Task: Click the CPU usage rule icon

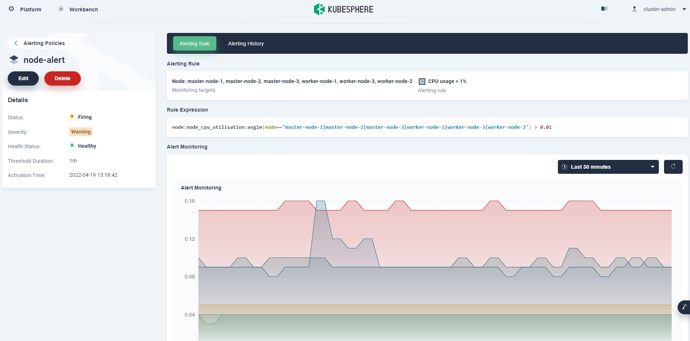Action: click(x=422, y=82)
